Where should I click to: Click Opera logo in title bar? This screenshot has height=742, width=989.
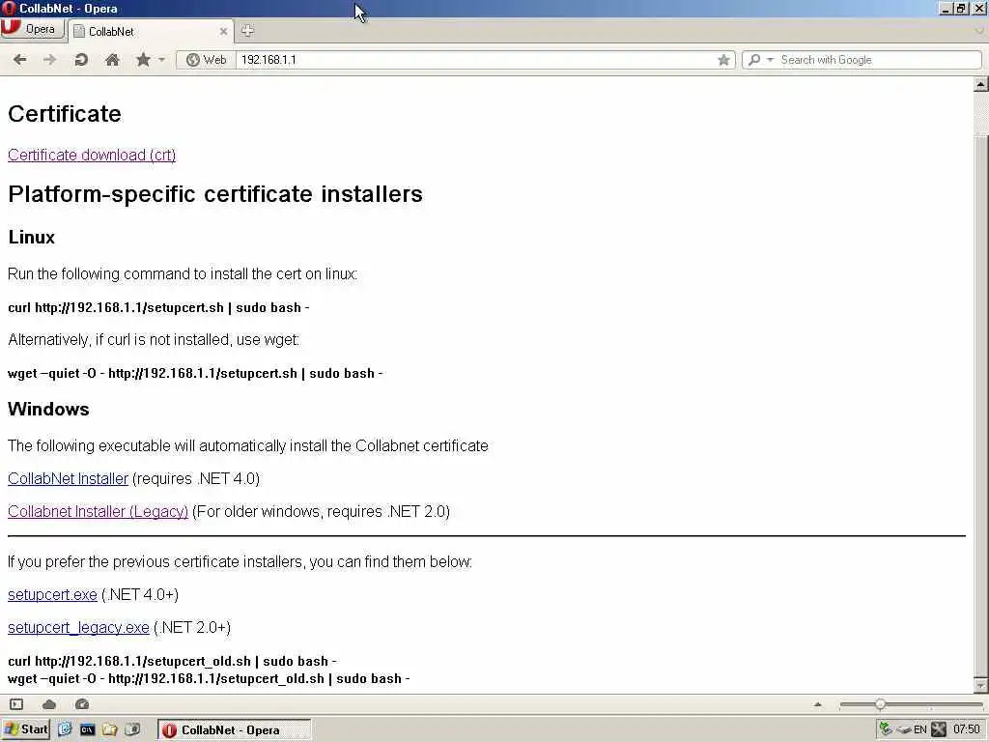click(8, 8)
